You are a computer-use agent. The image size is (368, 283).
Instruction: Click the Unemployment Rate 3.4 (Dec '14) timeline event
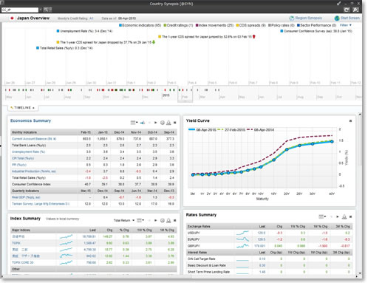pos(84,31)
